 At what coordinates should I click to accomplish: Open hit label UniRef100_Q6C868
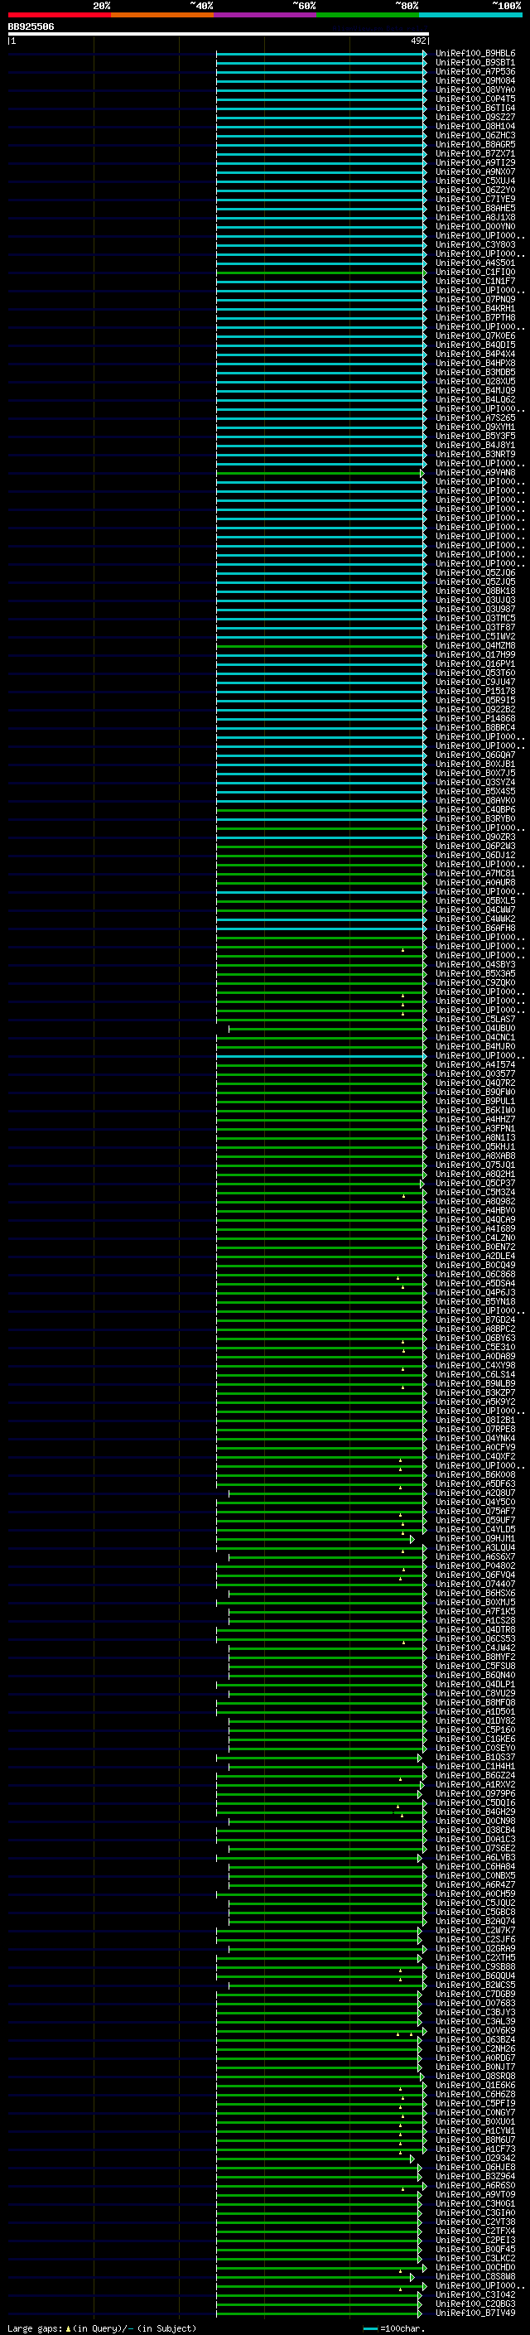click(x=475, y=1274)
